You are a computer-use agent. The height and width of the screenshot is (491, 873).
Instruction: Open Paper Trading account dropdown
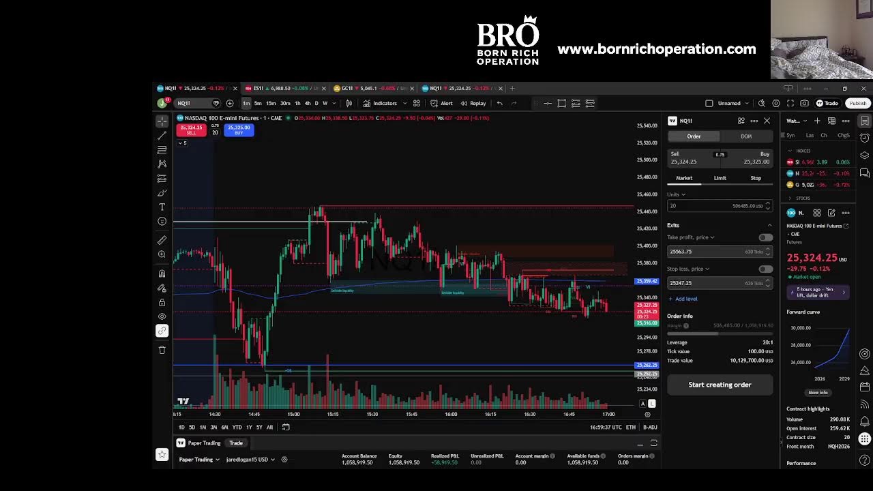pyautogui.click(x=199, y=460)
